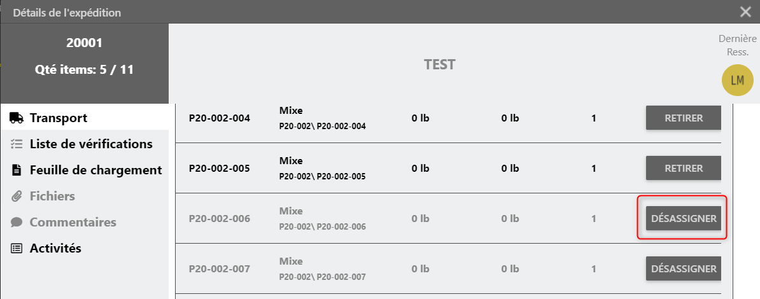Go to the Activités section
This screenshot has height=299, width=760.
[55, 248]
